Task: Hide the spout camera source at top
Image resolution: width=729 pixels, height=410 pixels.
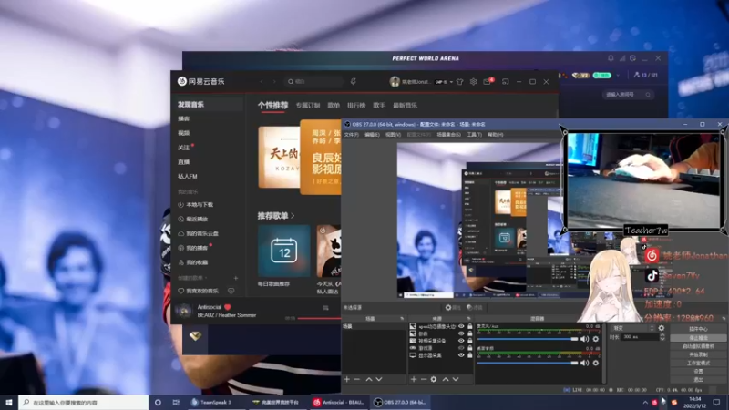Action: click(x=461, y=326)
